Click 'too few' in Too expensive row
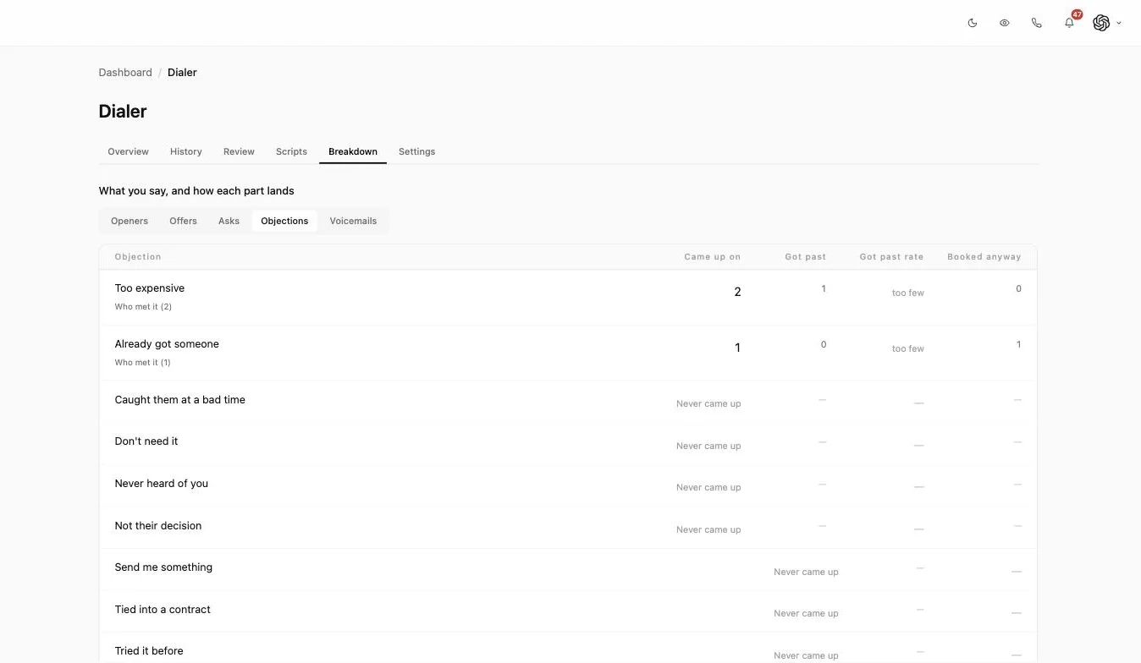This screenshot has width=1141, height=663. tap(907, 293)
